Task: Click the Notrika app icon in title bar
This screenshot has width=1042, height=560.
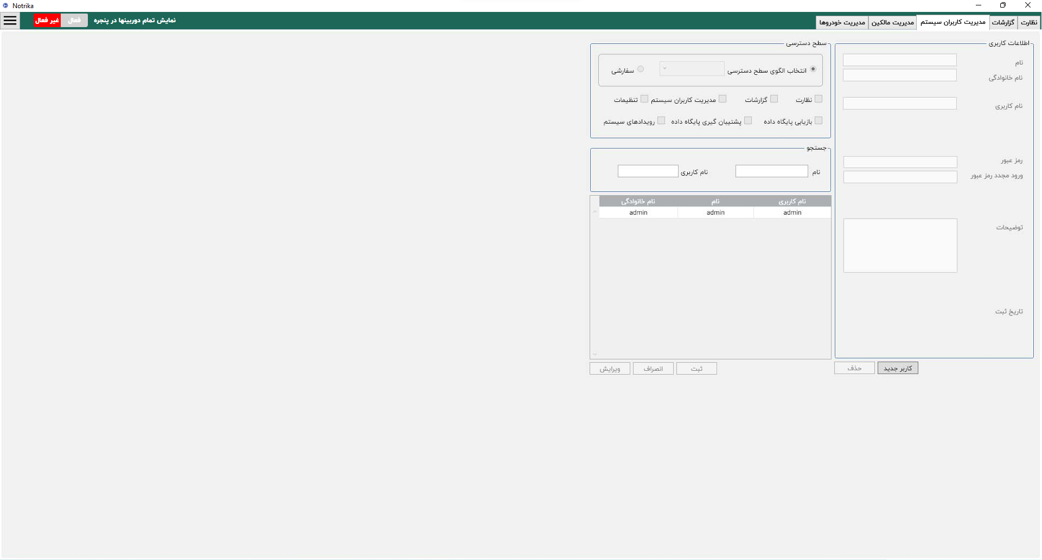Action: [5, 5]
